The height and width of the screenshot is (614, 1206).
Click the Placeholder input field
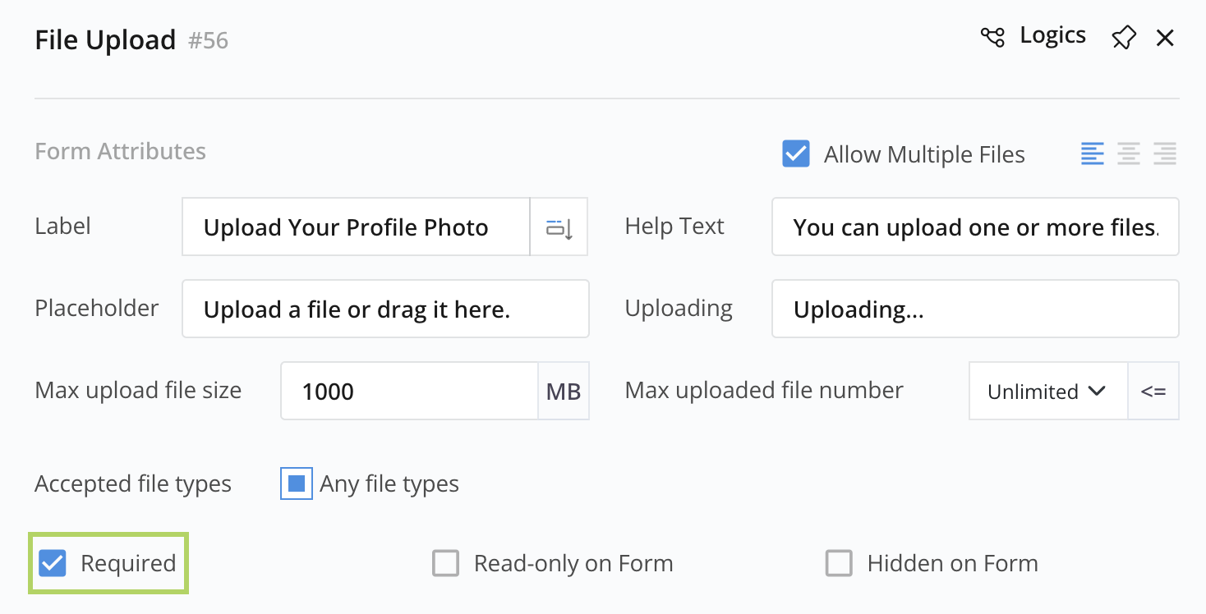[384, 309]
